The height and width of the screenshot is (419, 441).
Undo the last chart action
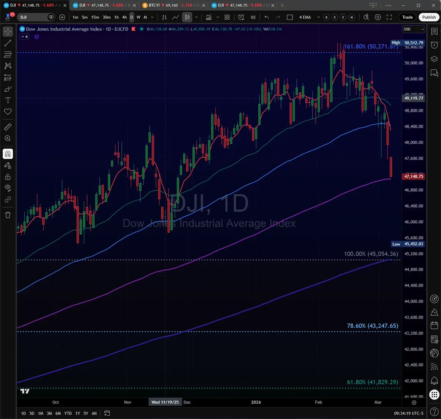267,17
